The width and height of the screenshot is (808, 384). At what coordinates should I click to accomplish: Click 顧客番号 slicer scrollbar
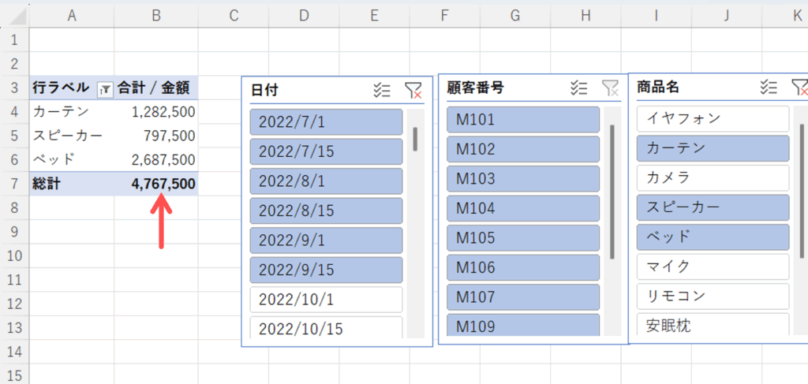click(x=612, y=189)
